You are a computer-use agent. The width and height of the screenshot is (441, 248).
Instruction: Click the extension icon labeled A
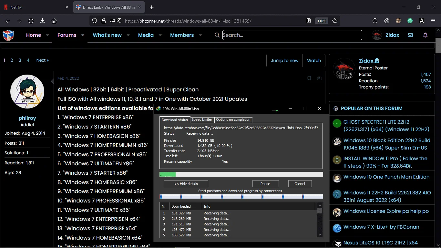click(422, 21)
